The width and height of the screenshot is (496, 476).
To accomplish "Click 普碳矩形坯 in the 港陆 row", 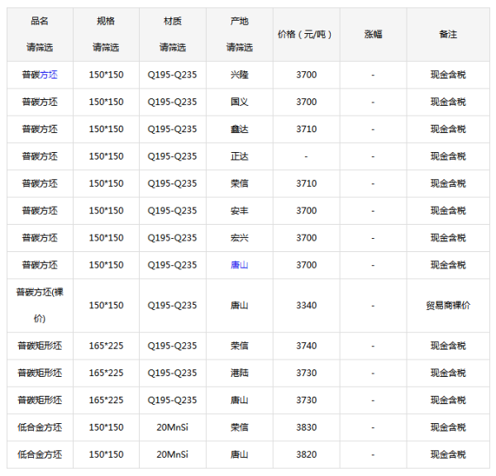I will [x=40, y=373].
